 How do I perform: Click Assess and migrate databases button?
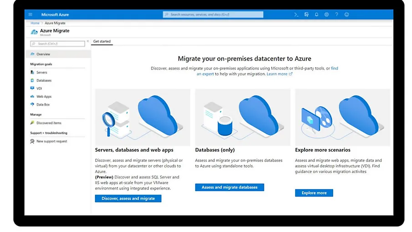[x=229, y=187]
